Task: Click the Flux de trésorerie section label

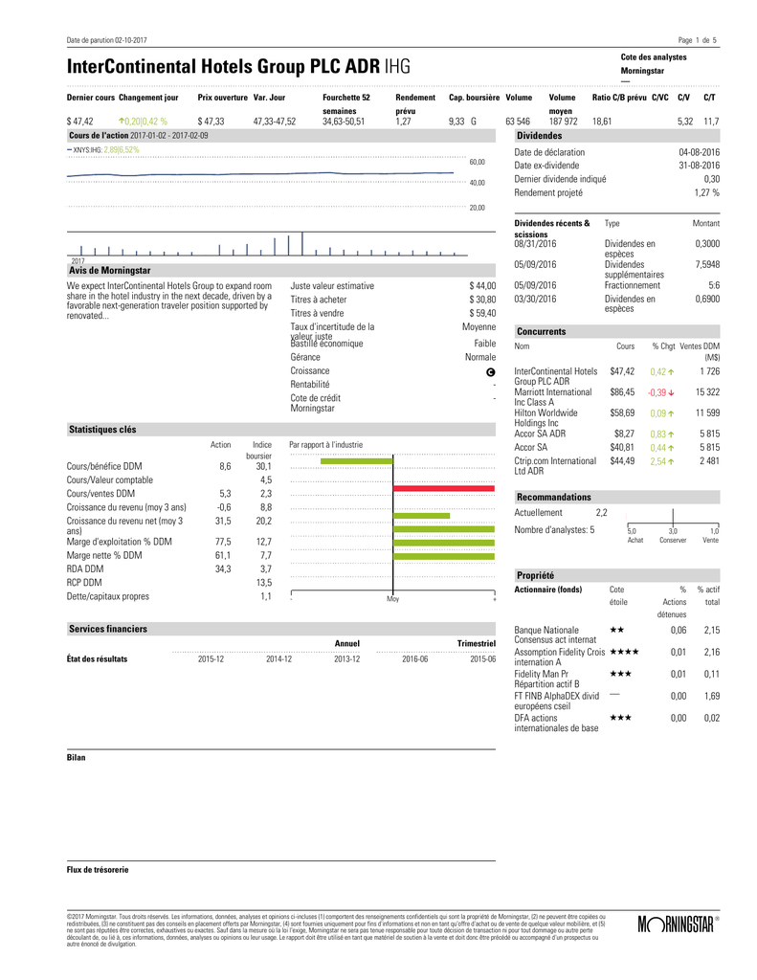Action: click(98, 870)
